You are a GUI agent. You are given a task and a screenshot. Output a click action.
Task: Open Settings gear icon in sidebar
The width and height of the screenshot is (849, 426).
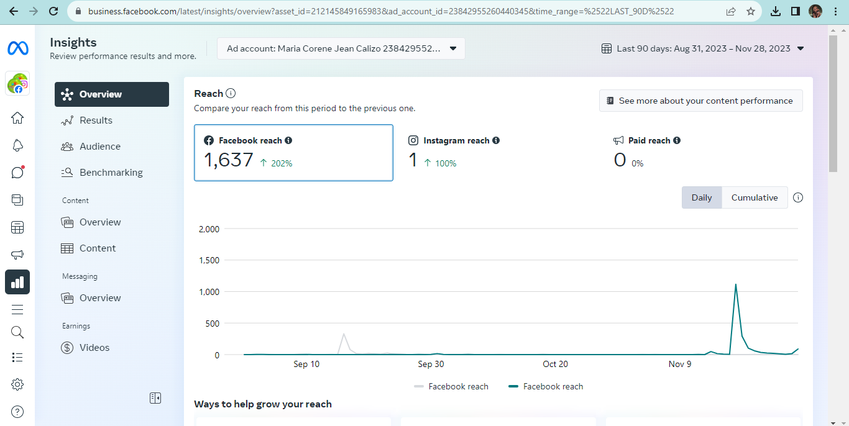click(17, 384)
